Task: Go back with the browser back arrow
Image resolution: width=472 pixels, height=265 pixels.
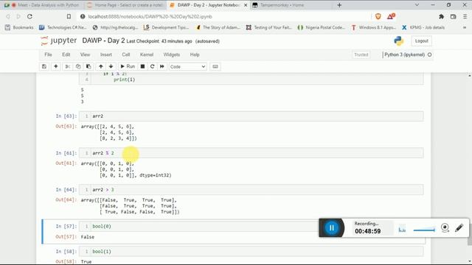Action: tap(8, 16)
